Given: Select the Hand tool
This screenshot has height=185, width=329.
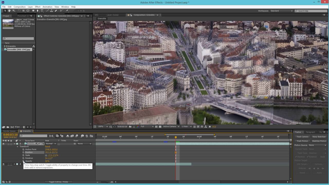Looking at the screenshot, I should [9, 11].
